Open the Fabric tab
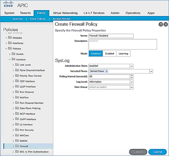This screenshot has height=156, width=169. pos(41,13)
